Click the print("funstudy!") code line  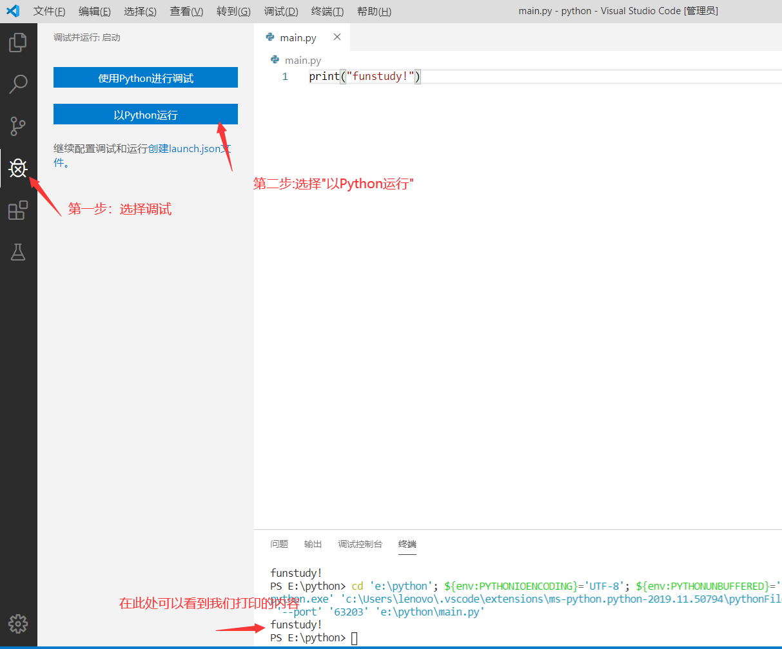point(364,77)
